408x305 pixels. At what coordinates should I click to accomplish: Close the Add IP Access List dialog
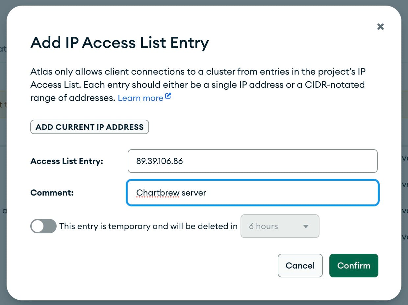point(380,27)
